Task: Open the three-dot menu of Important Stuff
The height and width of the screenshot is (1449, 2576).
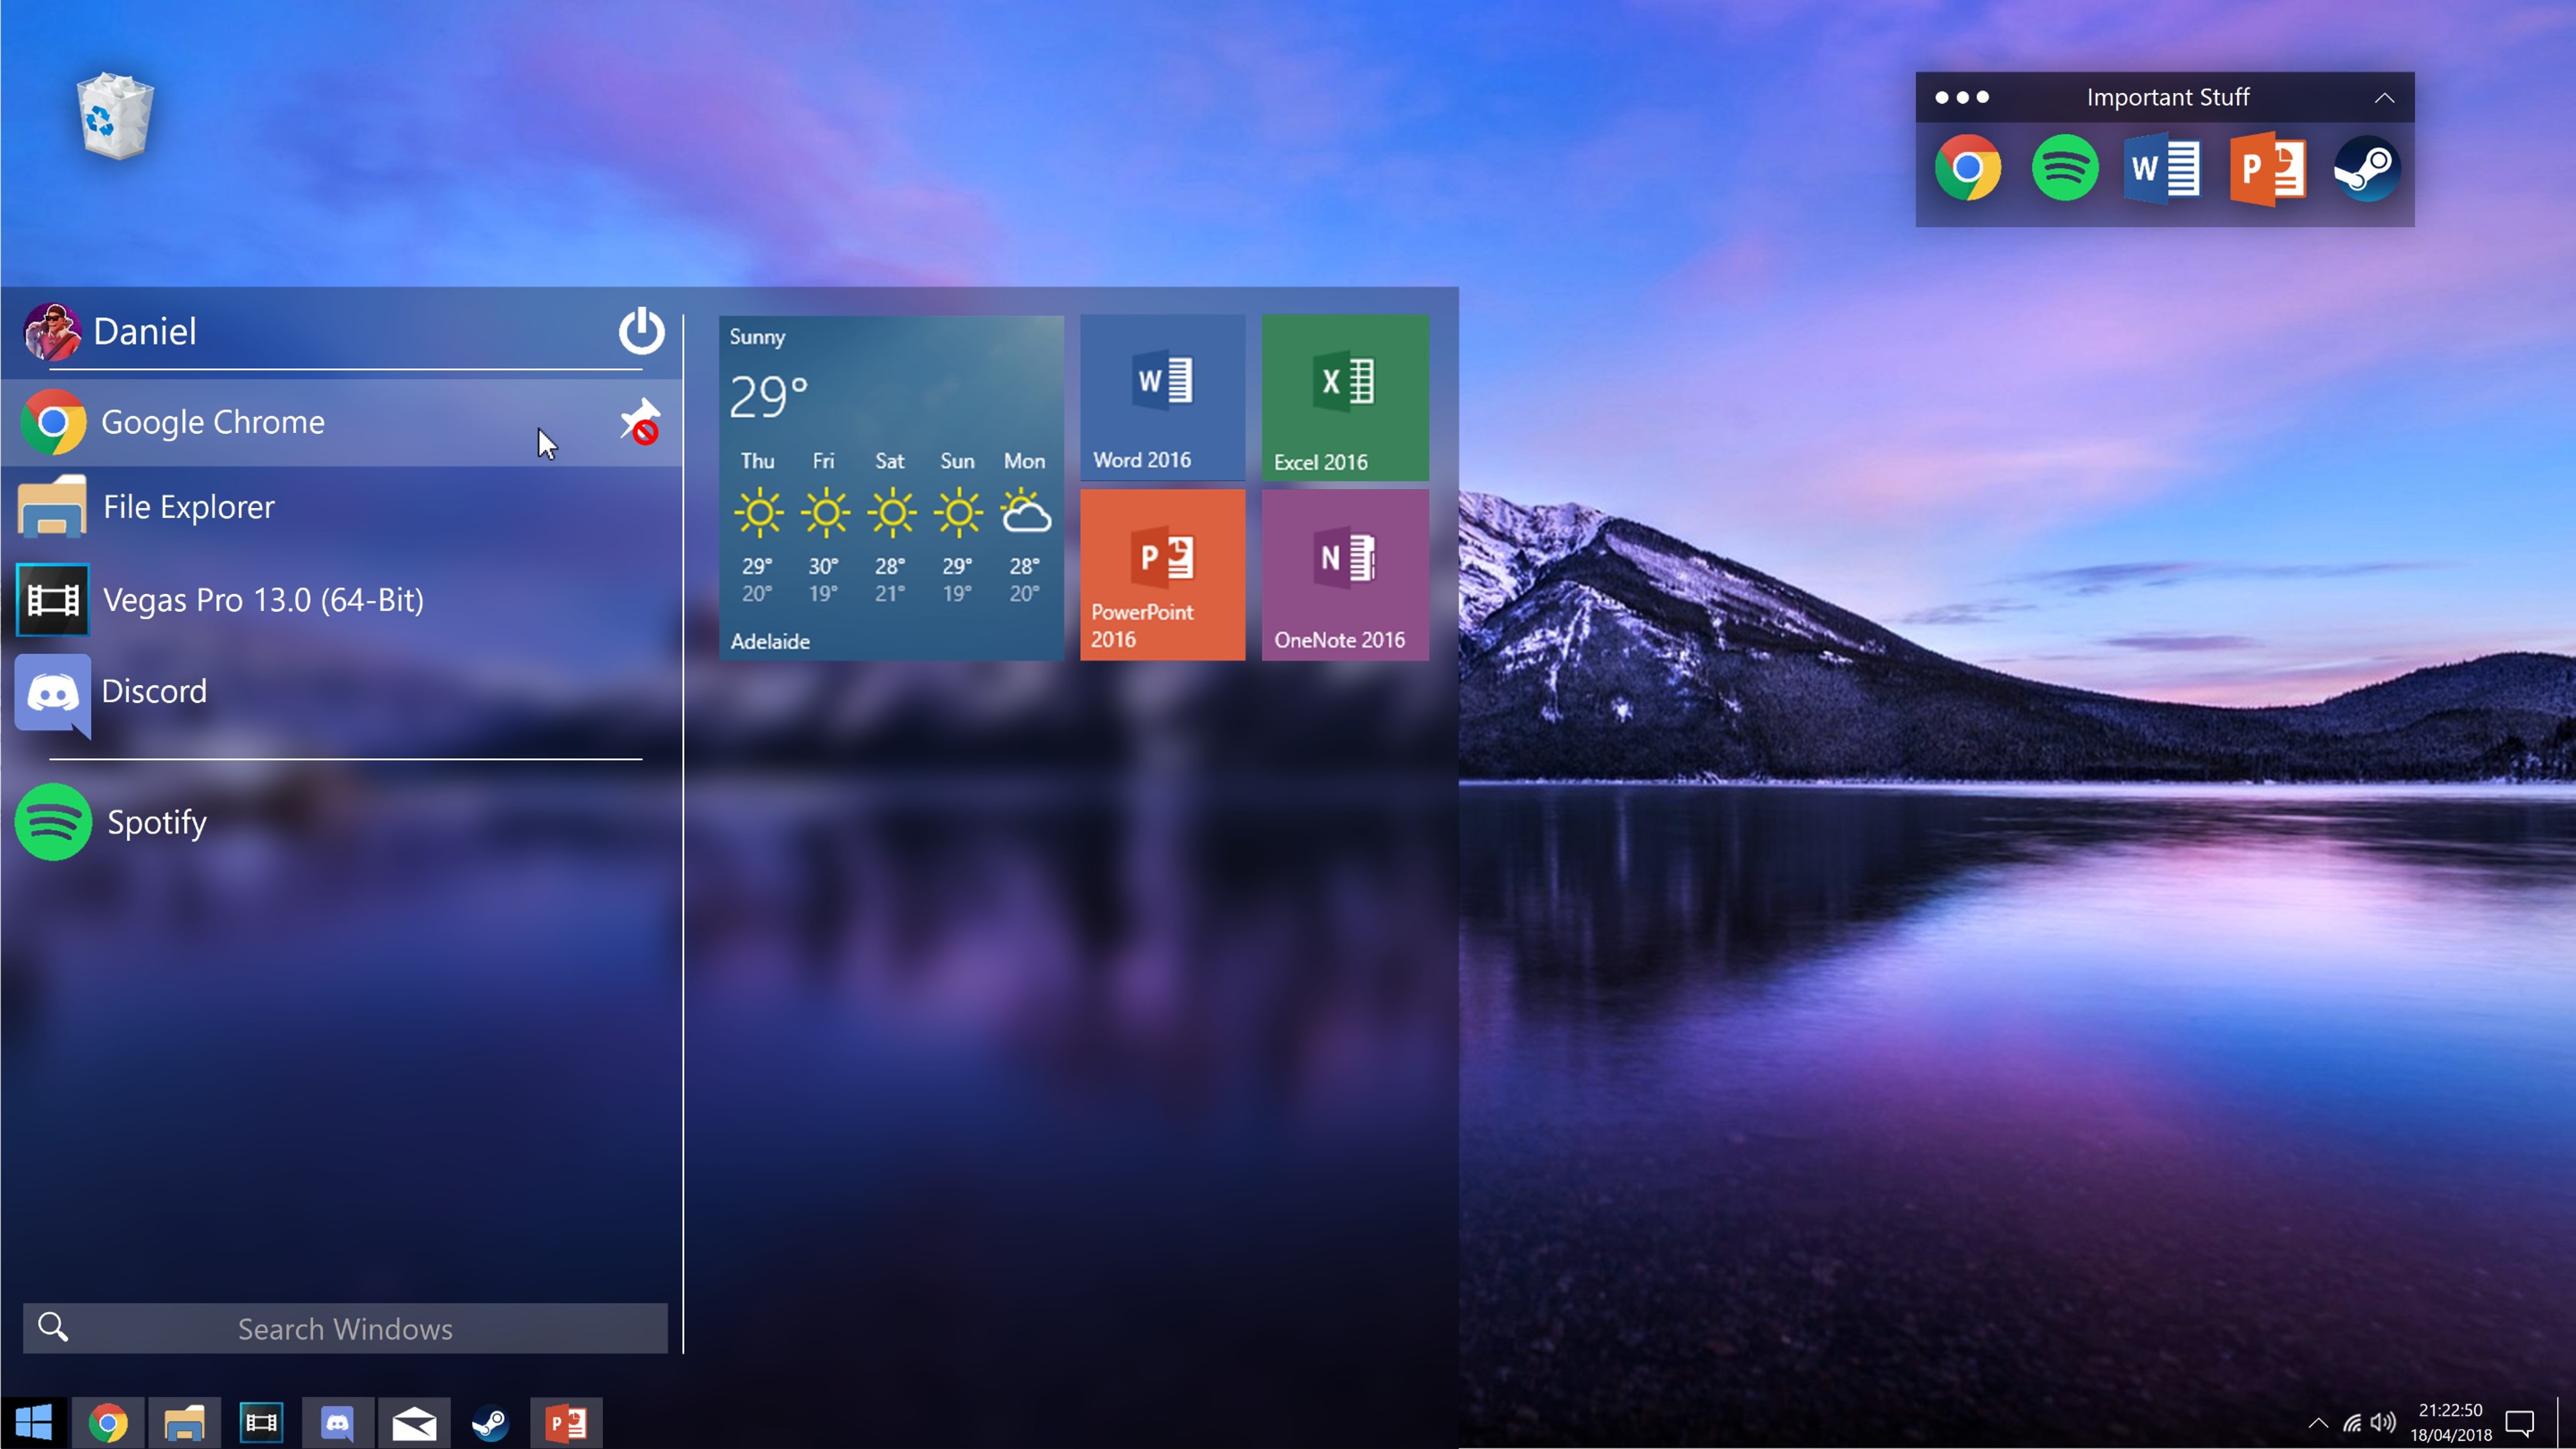Action: pos(1962,97)
